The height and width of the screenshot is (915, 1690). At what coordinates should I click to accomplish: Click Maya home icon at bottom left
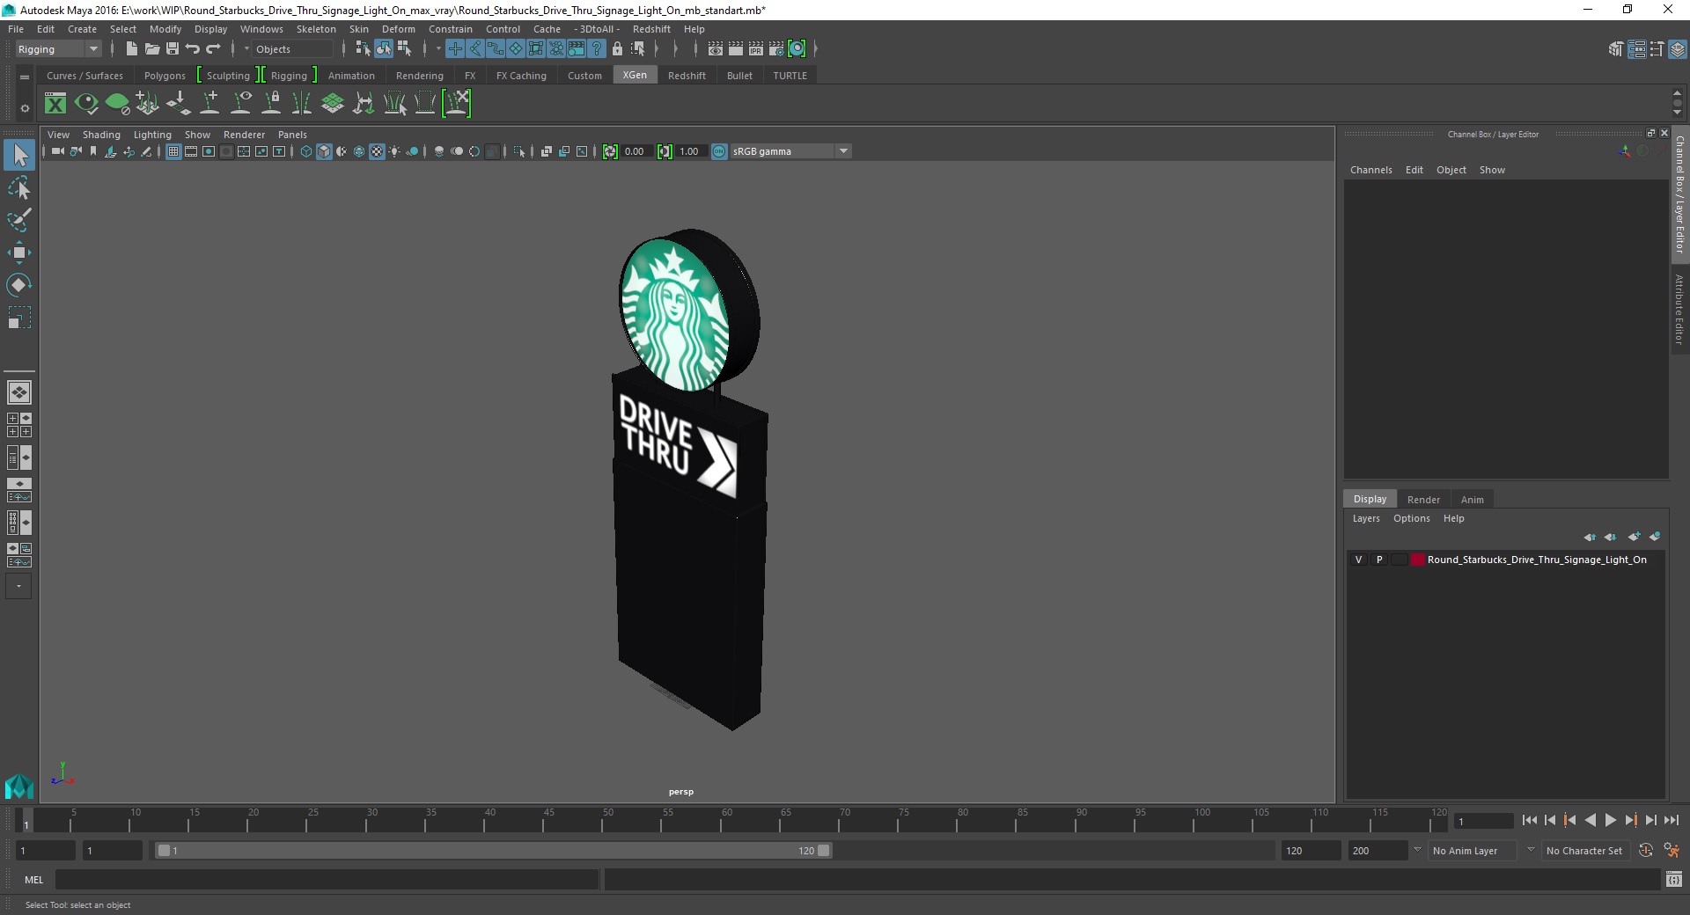(18, 786)
